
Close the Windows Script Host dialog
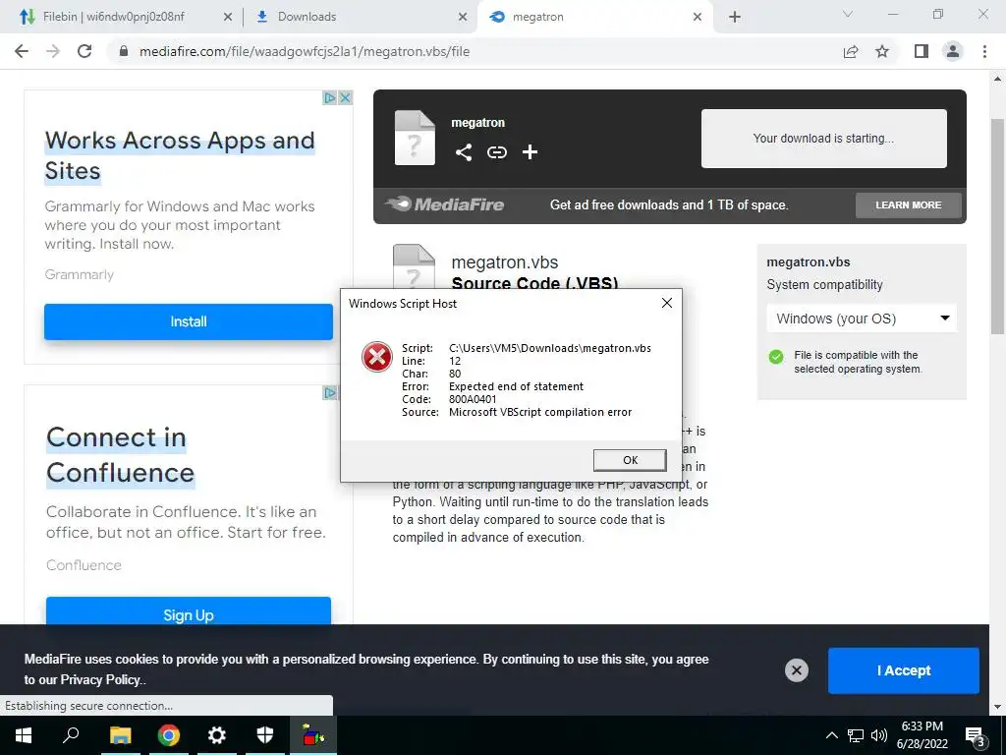click(x=667, y=303)
